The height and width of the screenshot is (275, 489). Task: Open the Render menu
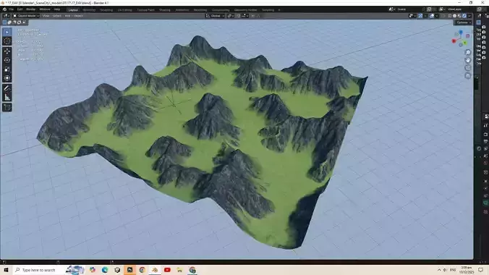pos(30,9)
